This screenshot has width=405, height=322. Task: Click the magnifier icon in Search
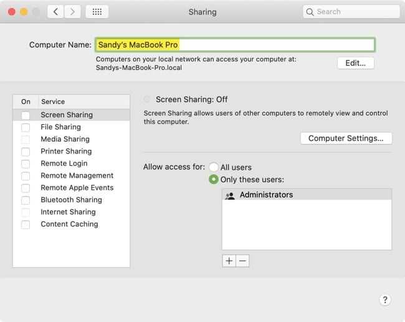pos(310,12)
